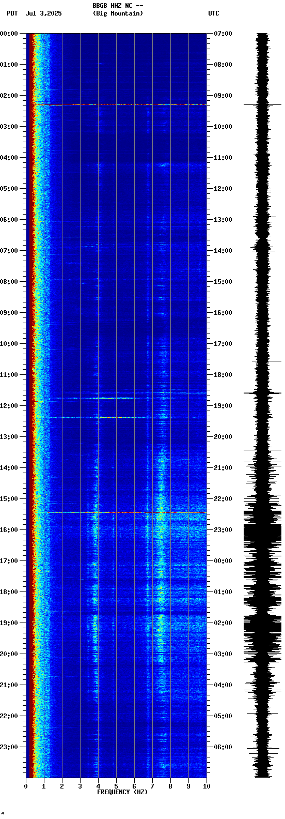285x819 pixels.
Task: Click the seismogram burst near 02:00 UTC
Action: click(x=263, y=624)
